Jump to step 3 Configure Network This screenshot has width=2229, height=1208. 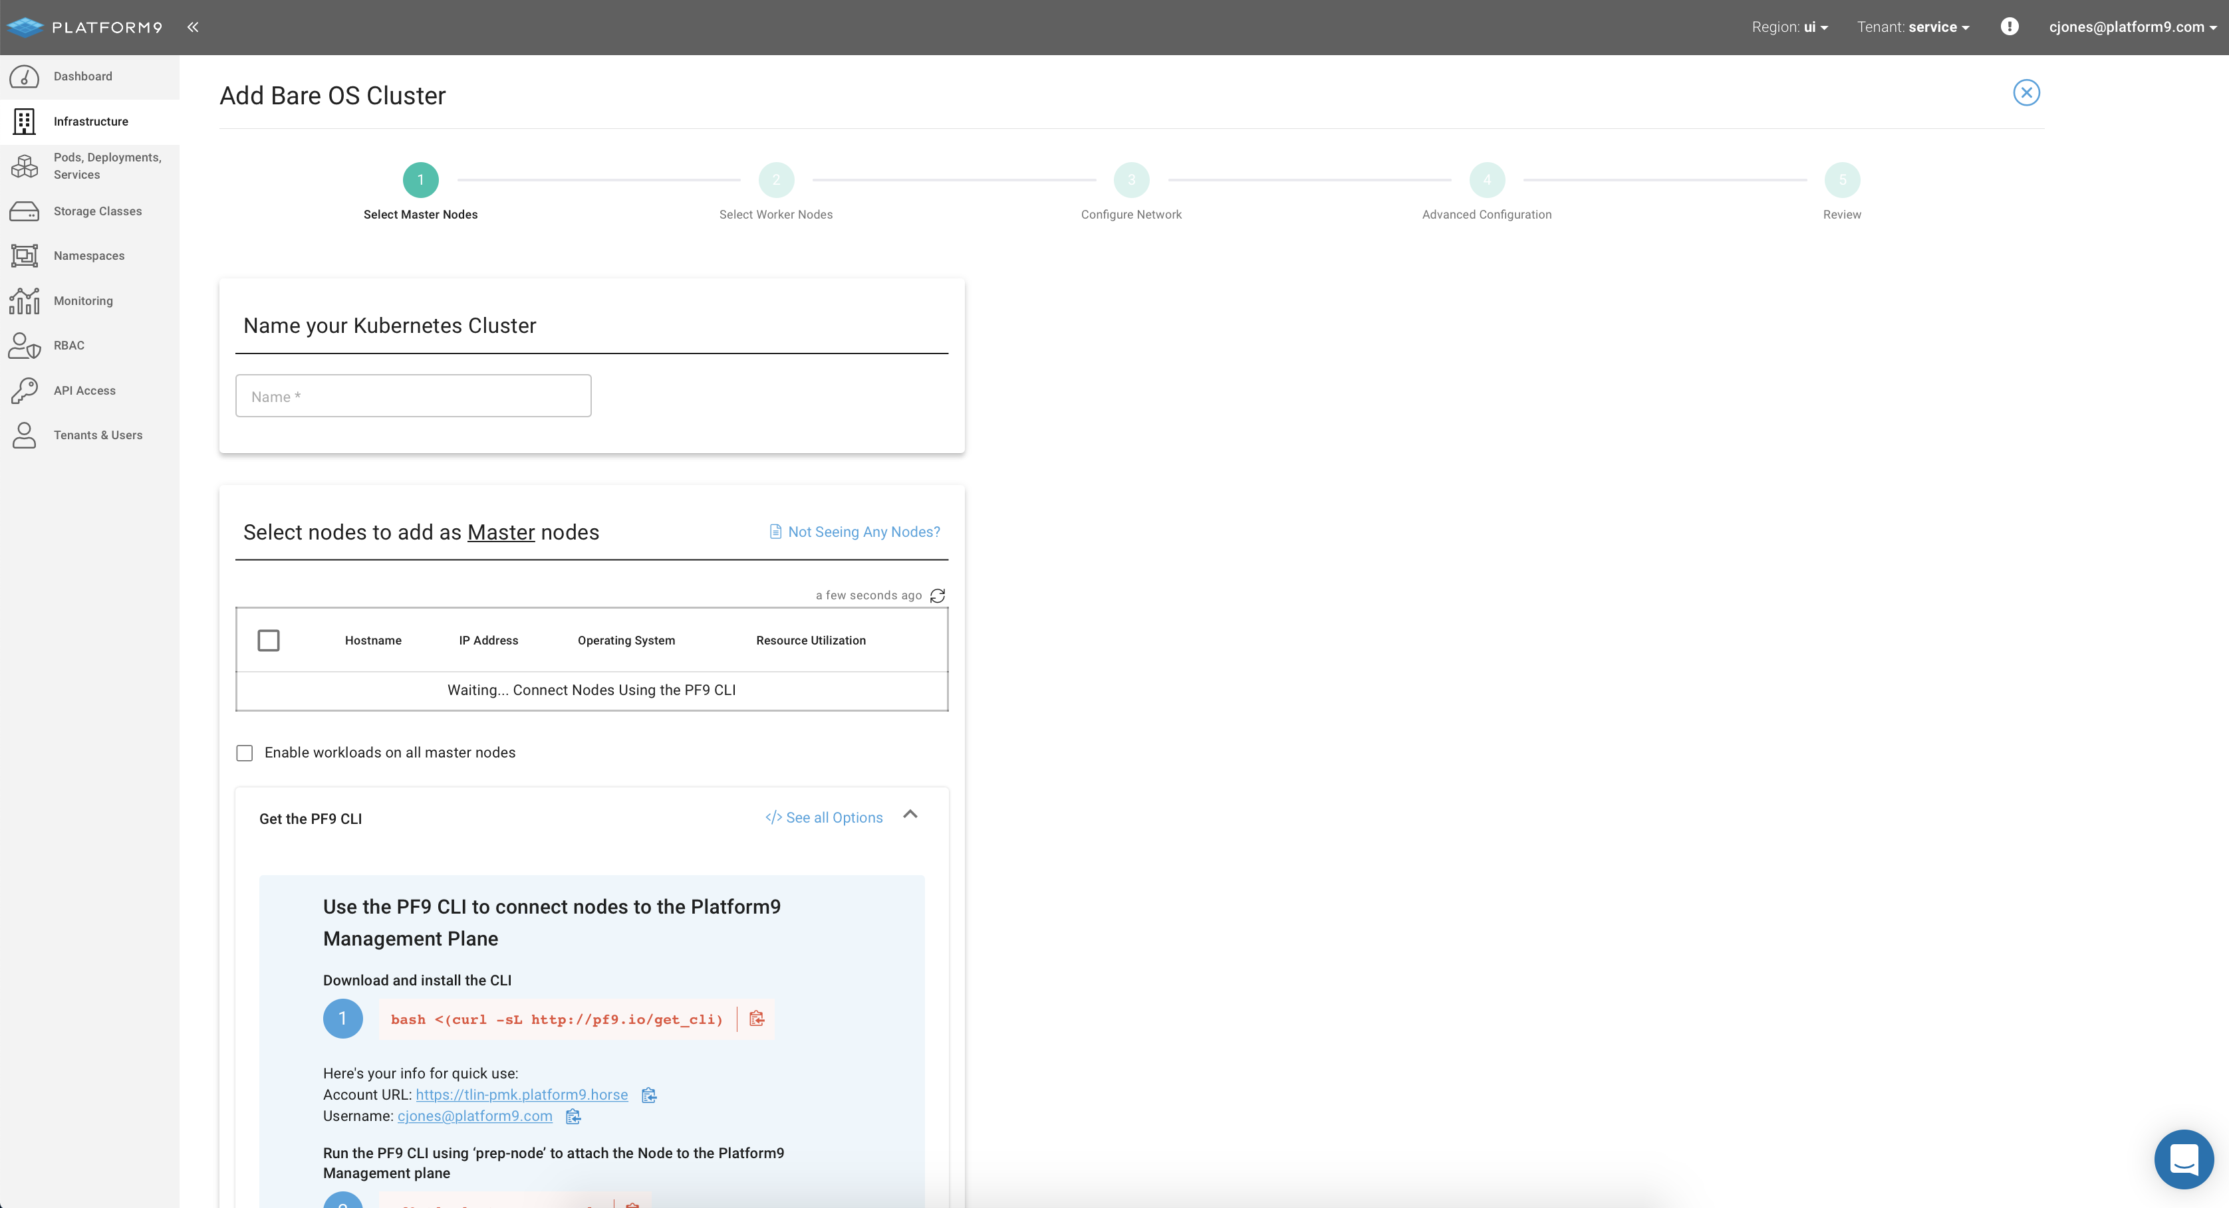click(1131, 180)
